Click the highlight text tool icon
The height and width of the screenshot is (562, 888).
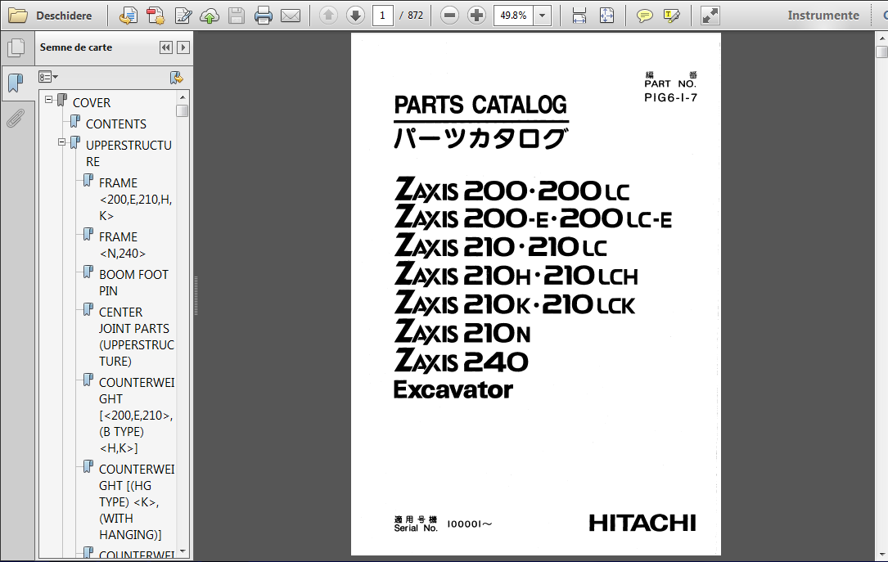pos(672,16)
